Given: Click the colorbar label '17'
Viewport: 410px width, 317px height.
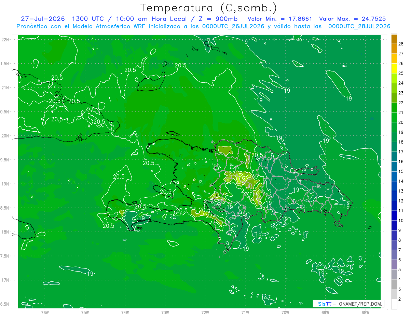Looking at the screenshot, I should coord(401,152).
